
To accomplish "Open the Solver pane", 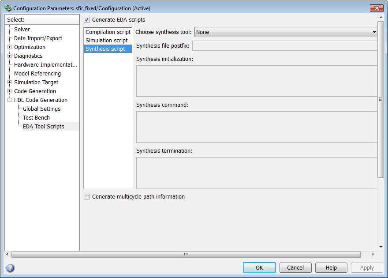I will tap(22, 29).
